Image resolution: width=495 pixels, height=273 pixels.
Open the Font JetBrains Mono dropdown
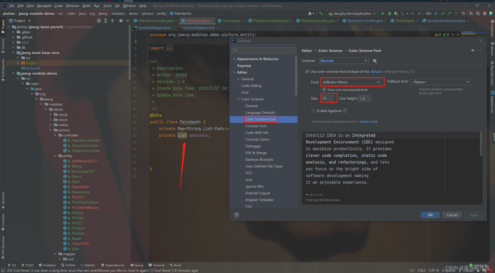click(351, 82)
